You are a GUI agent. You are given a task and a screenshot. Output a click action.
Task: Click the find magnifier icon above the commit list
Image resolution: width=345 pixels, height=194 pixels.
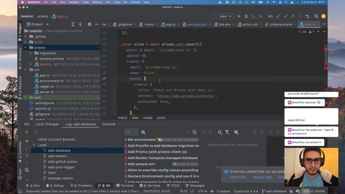click(x=195, y=132)
